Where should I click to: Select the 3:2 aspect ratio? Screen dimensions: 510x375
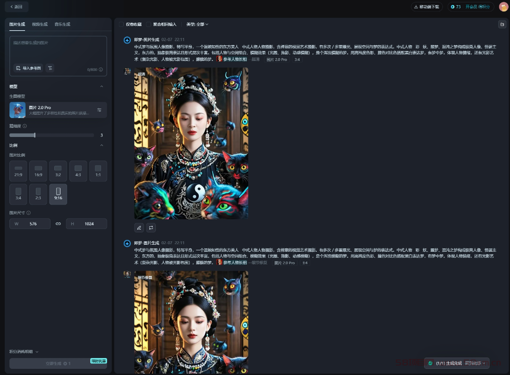coord(58,171)
